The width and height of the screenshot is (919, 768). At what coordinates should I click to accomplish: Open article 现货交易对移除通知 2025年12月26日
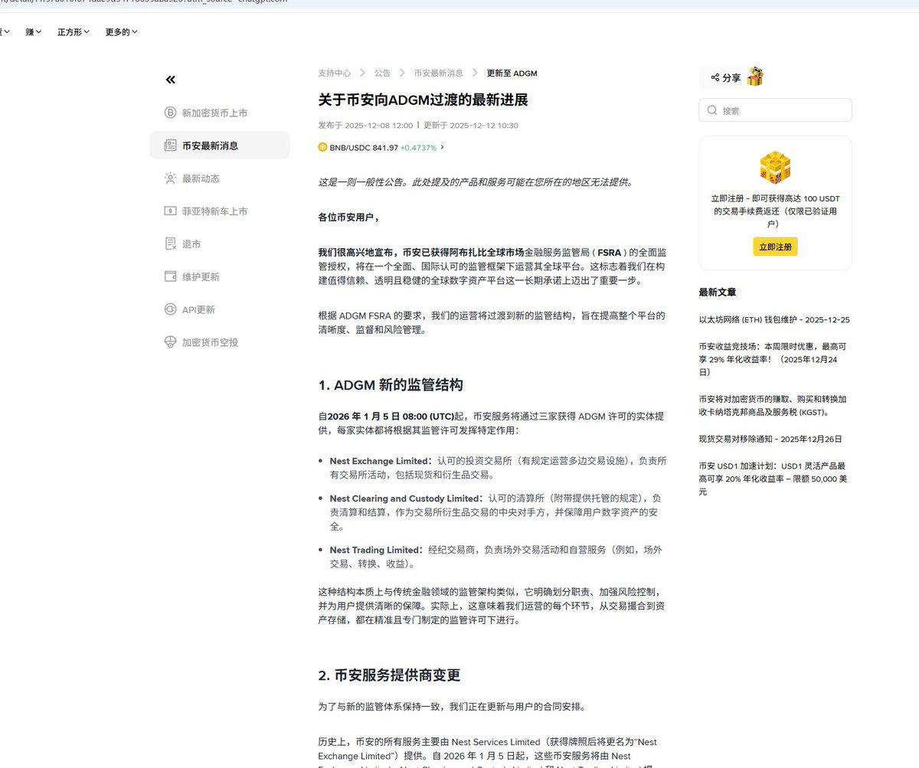[x=770, y=439]
